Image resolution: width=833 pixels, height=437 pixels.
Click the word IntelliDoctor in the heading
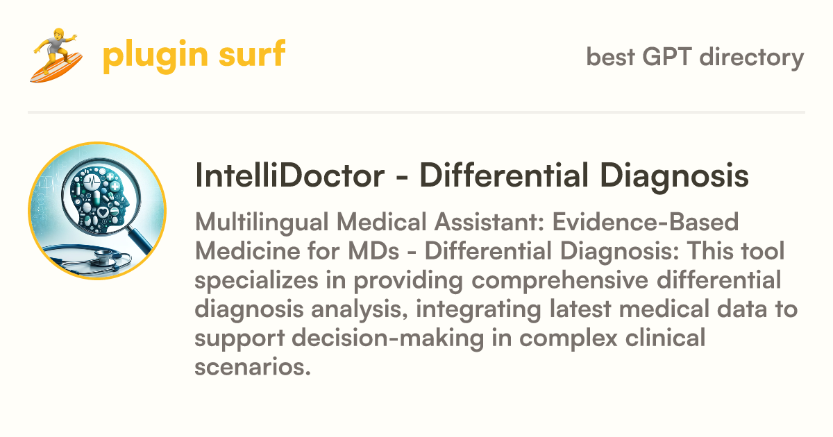pos(289,176)
